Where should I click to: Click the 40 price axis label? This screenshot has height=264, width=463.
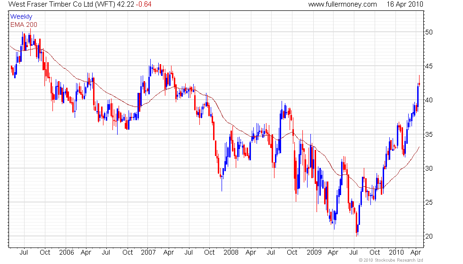pos(429,100)
